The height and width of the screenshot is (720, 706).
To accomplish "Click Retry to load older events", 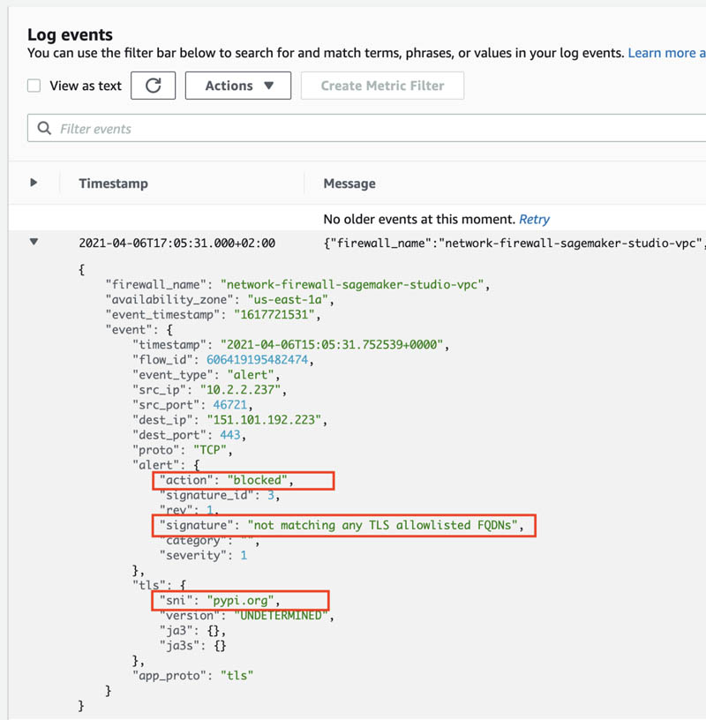I will [534, 219].
